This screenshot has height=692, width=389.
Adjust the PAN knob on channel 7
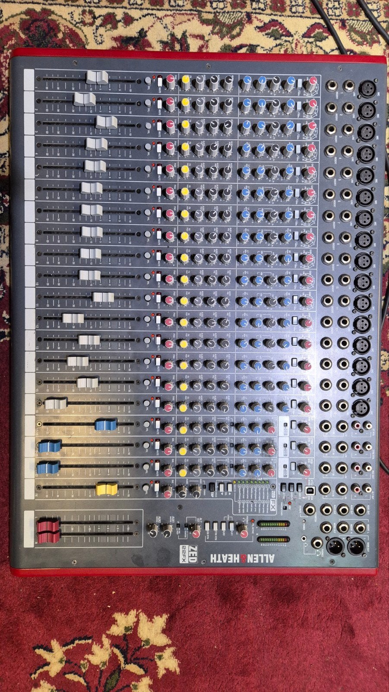[170, 214]
